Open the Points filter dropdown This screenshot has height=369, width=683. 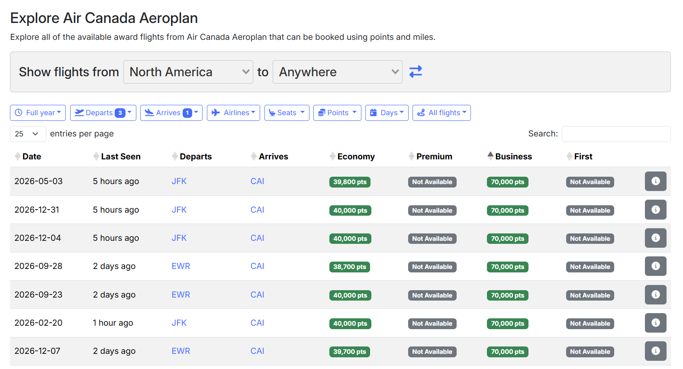337,113
